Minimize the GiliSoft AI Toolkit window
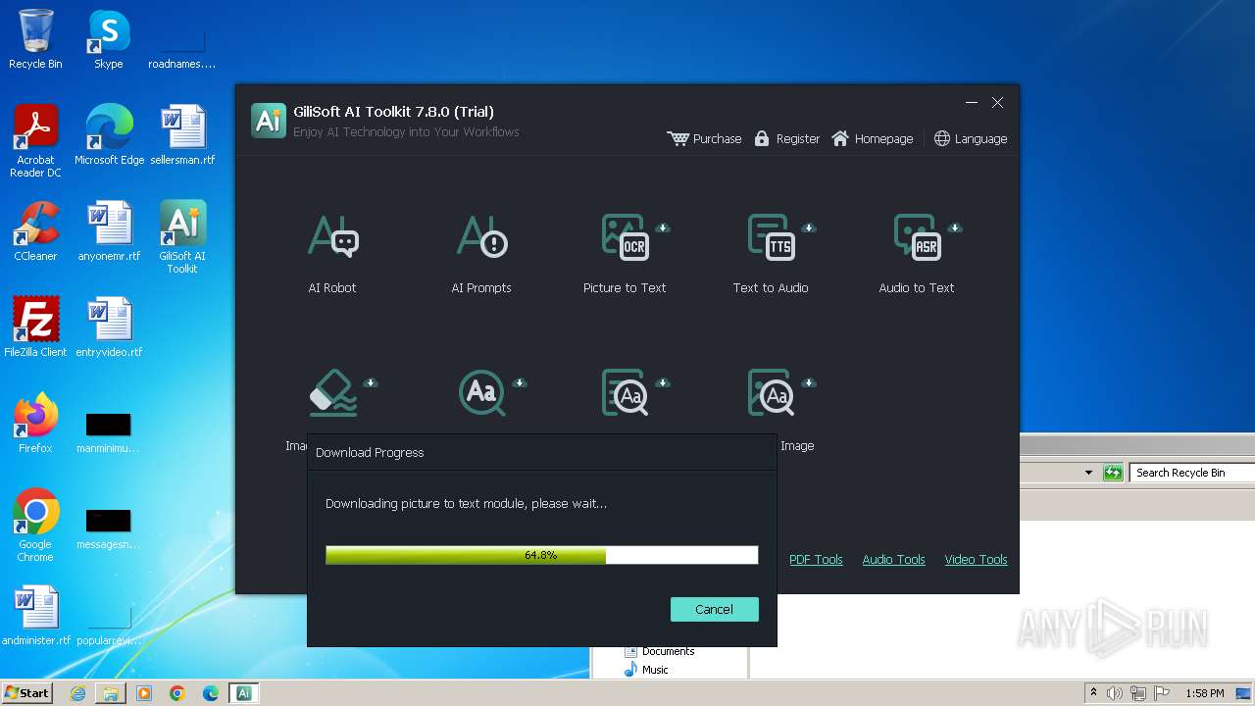The width and height of the screenshot is (1255, 706). pos(972,103)
